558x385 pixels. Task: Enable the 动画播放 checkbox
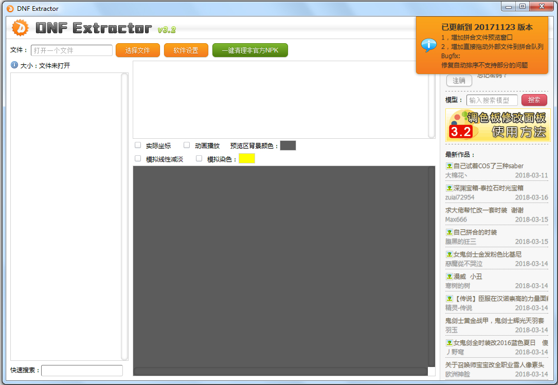click(187, 145)
